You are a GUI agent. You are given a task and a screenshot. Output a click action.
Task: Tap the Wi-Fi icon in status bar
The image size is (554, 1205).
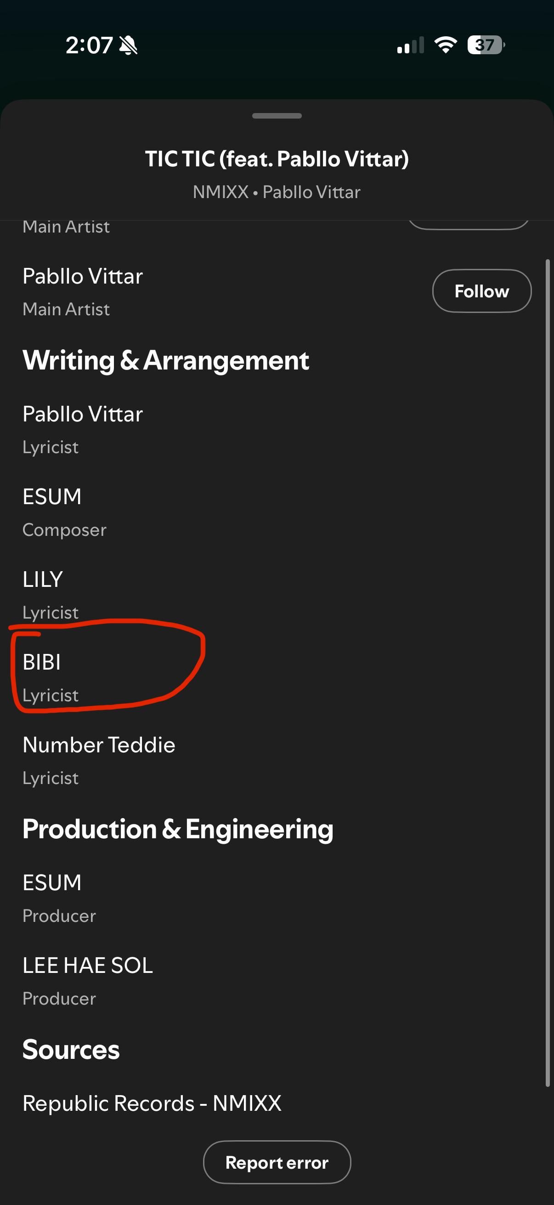coord(446,45)
